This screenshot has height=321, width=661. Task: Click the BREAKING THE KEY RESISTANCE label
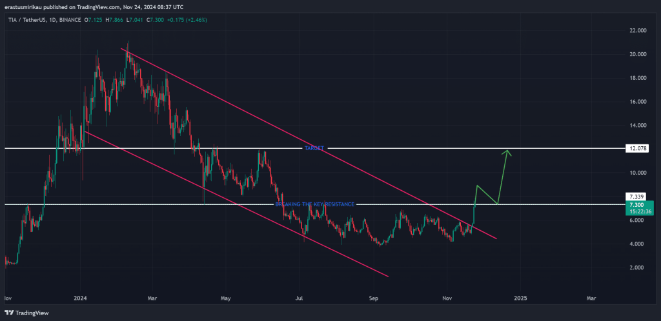314,204
